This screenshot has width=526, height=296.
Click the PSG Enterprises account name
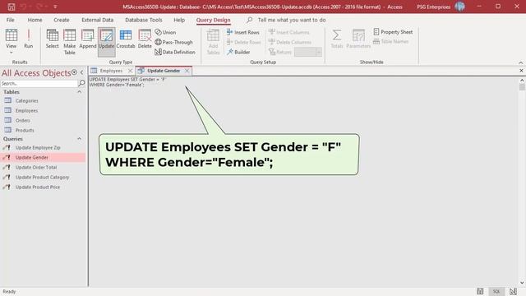point(433,7)
